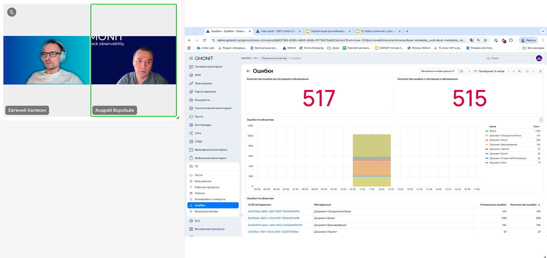Click the refresh dashboard icon
The width and height of the screenshot is (547, 258).
527,71
